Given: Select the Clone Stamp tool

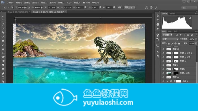Looking at the screenshot, I should coord(3,49).
